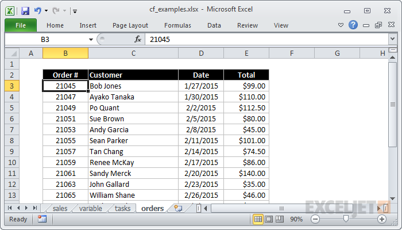The width and height of the screenshot is (402, 230).
Task: Select the date cell 2/2/2015
Action: pos(201,108)
